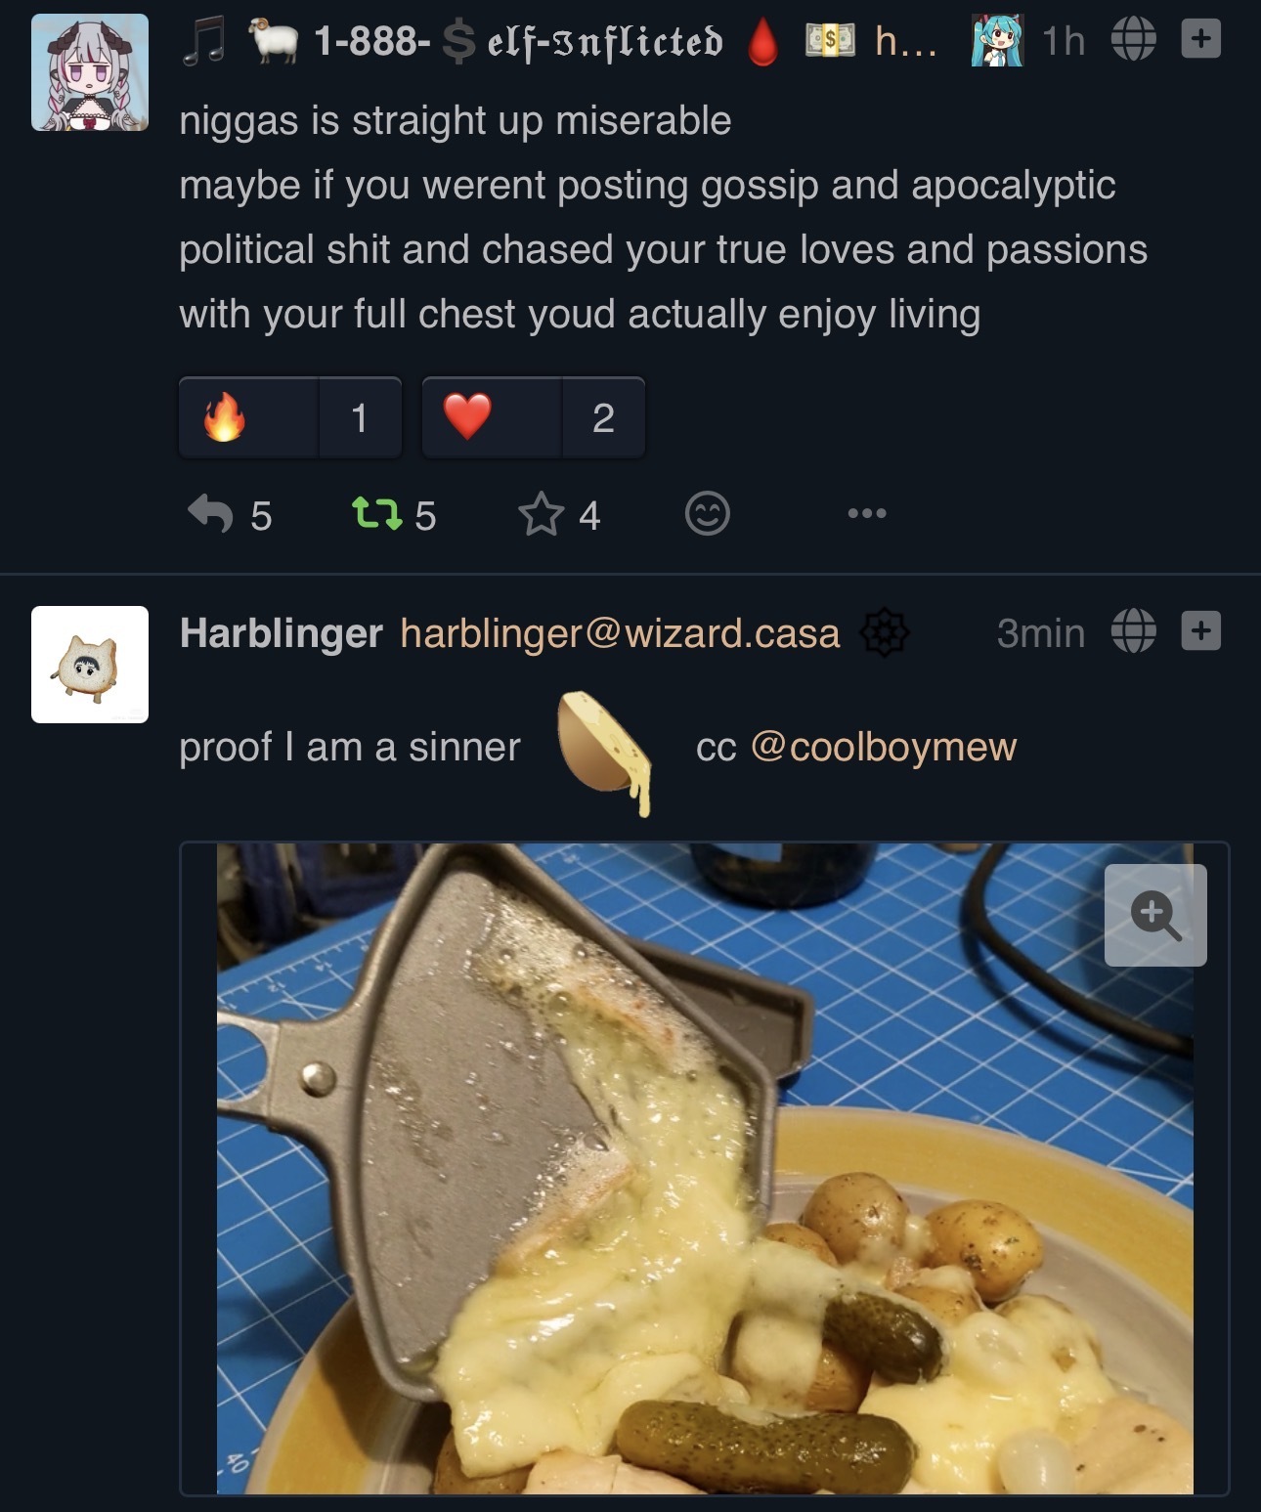
Task: Reply to the top post
Action: coord(210,514)
